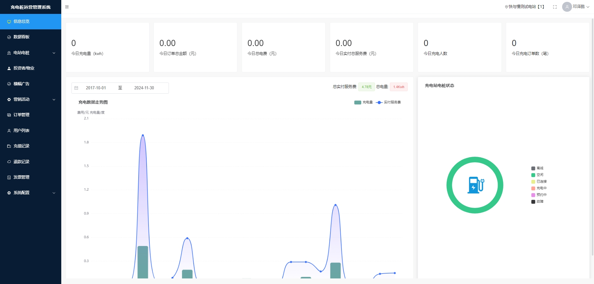Toggle 充电量 series in chart legend

tap(364, 102)
